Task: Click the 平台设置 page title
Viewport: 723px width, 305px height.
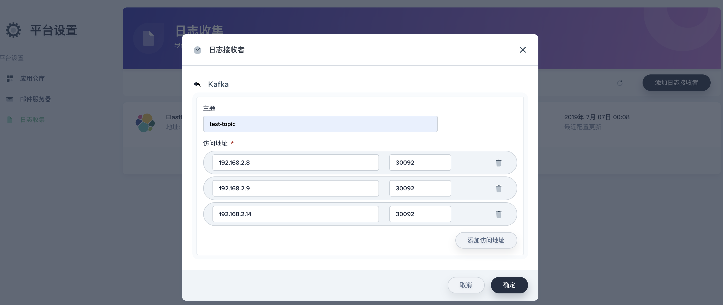Action: 54,30
